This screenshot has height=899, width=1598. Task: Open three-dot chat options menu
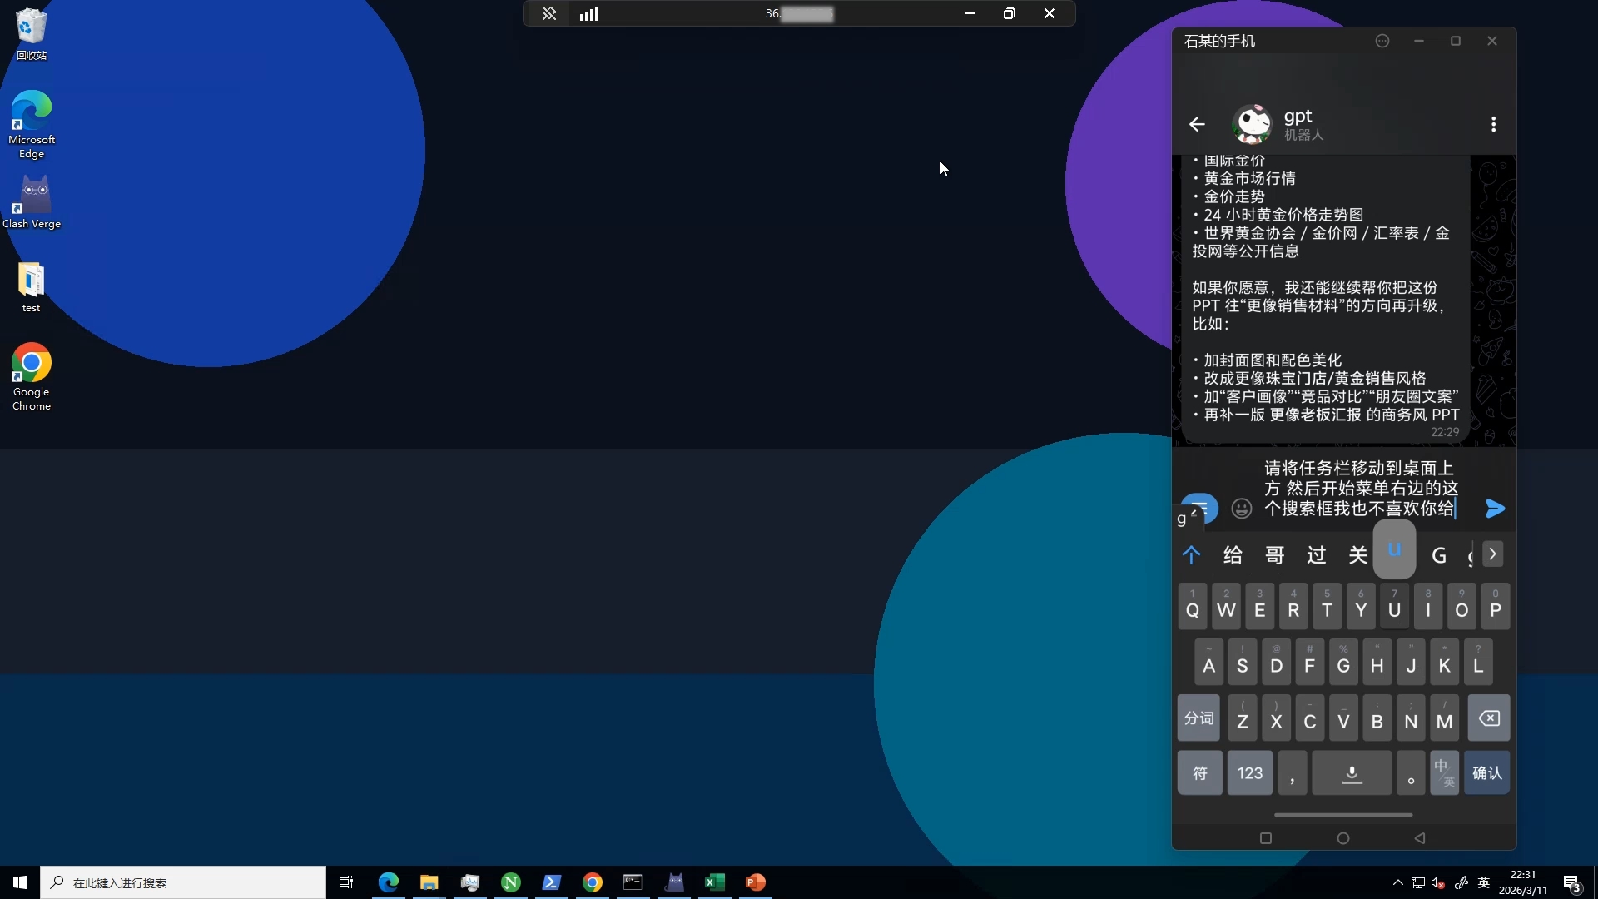point(1493,124)
